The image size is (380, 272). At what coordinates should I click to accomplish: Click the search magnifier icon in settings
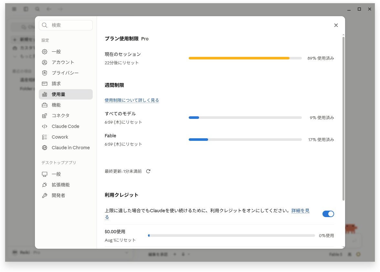45,25
